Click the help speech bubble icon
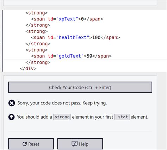This screenshot has width=167, height=150. pos(74,144)
